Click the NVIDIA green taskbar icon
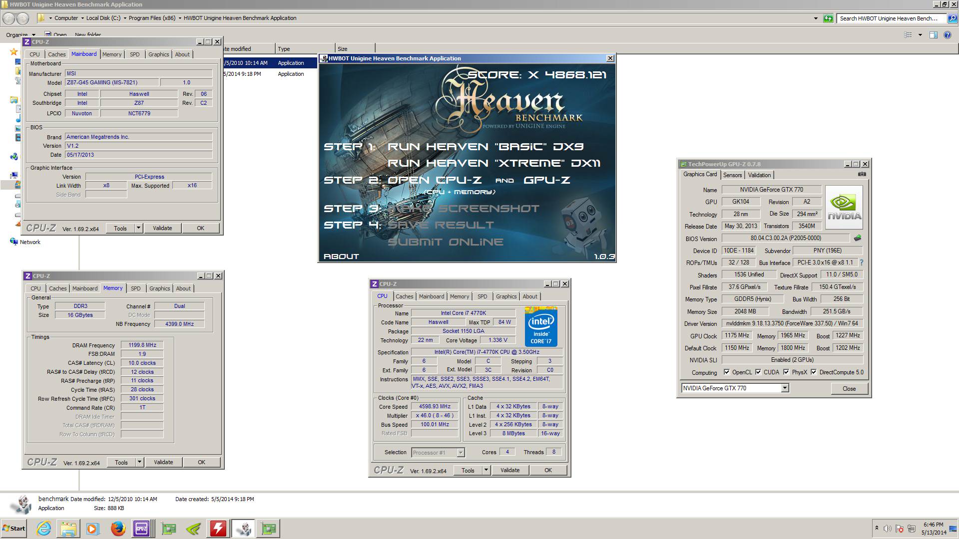The width and height of the screenshot is (959, 539). [193, 529]
